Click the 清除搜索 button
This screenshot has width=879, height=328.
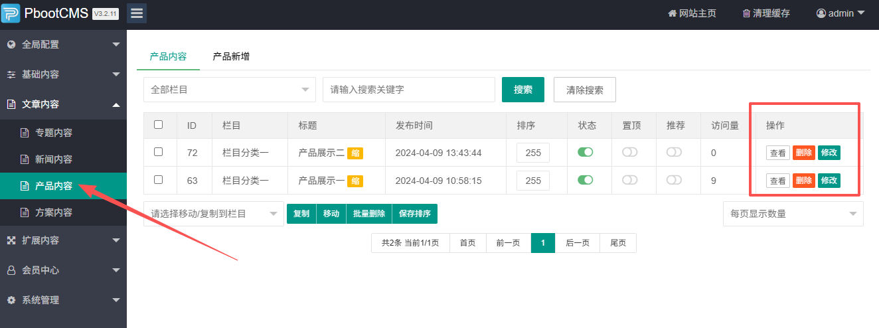point(585,90)
